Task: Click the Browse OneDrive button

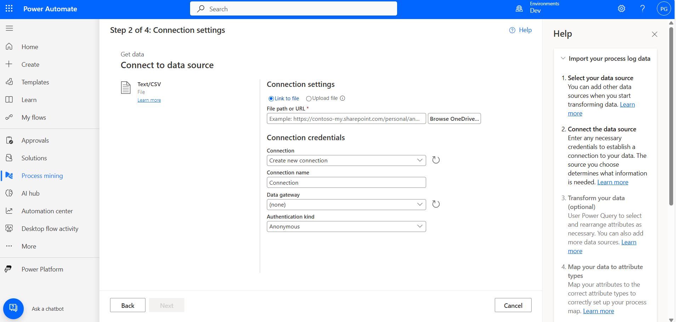Action: click(x=454, y=119)
